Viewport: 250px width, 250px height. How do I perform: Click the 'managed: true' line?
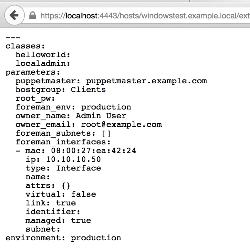(58, 220)
